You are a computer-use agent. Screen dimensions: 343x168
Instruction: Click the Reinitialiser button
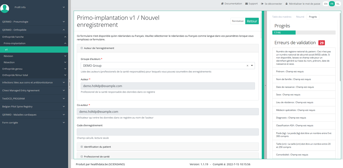pos(238,21)
